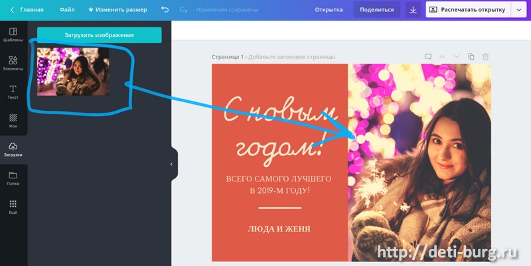The width and height of the screenshot is (531, 266).
Task: Open Изменить размер resize menu
Action: tap(117, 9)
